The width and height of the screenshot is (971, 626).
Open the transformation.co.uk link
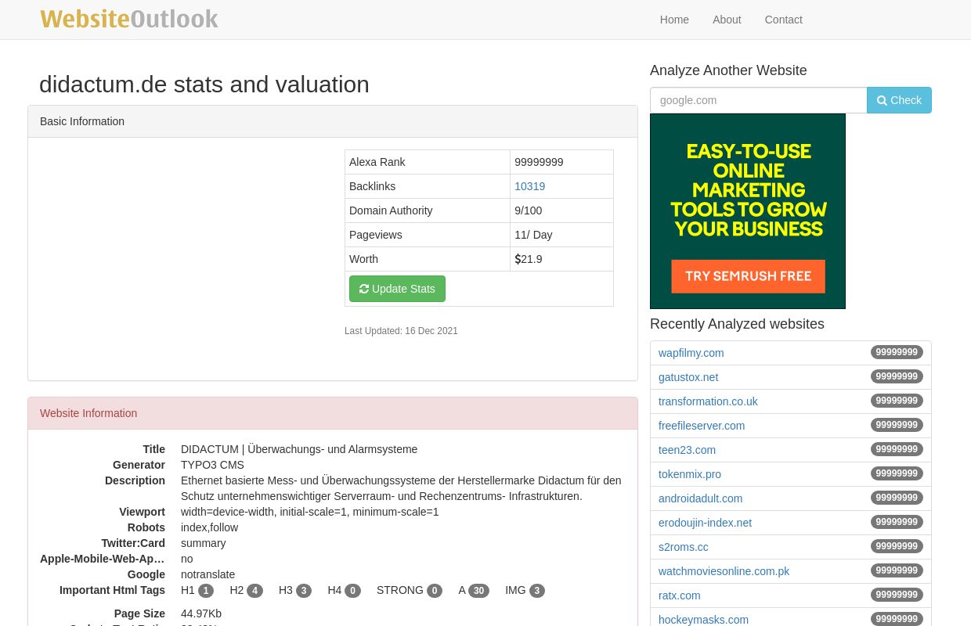point(708,401)
